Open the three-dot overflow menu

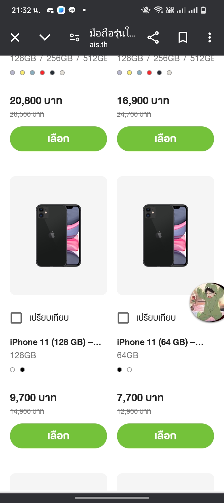[210, 38]
